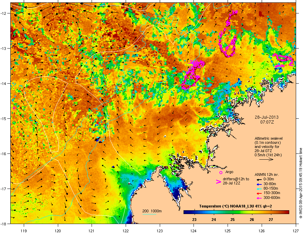The height and width of the screenshot is (234, 303).
Task: Click the 'Altimetric sealevel' text
Action: 269,138
